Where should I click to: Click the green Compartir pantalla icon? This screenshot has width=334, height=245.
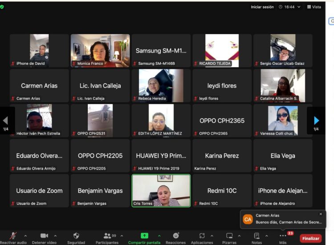[144, 236]
